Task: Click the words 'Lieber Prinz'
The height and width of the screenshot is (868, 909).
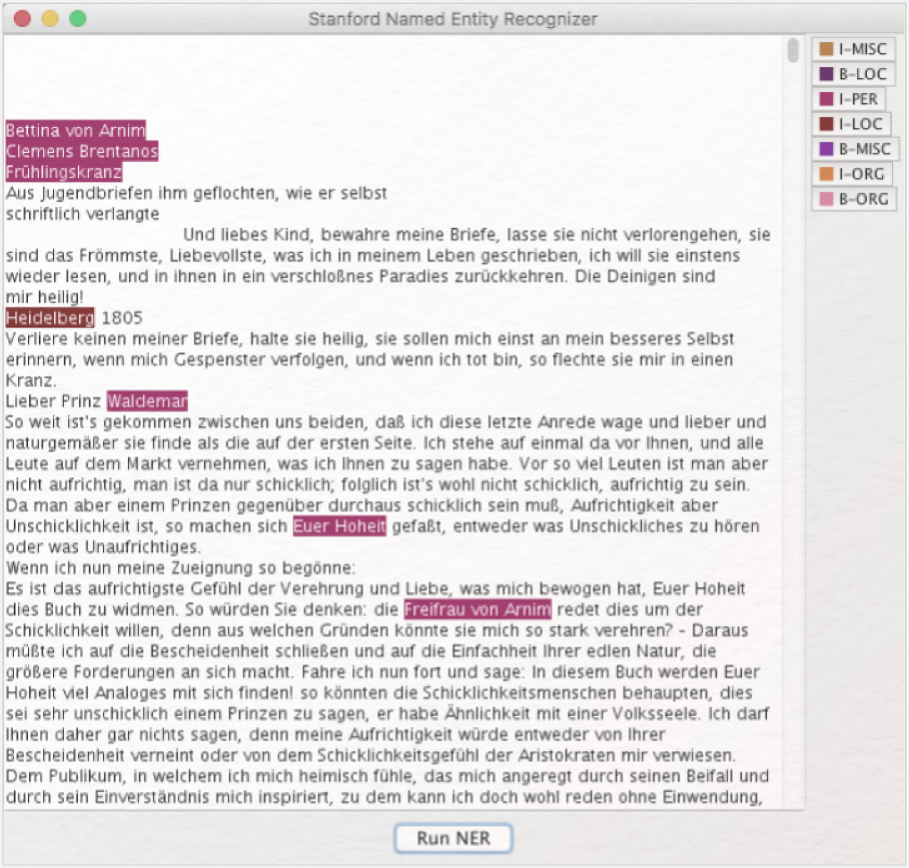Action: (x=53, y=401)
